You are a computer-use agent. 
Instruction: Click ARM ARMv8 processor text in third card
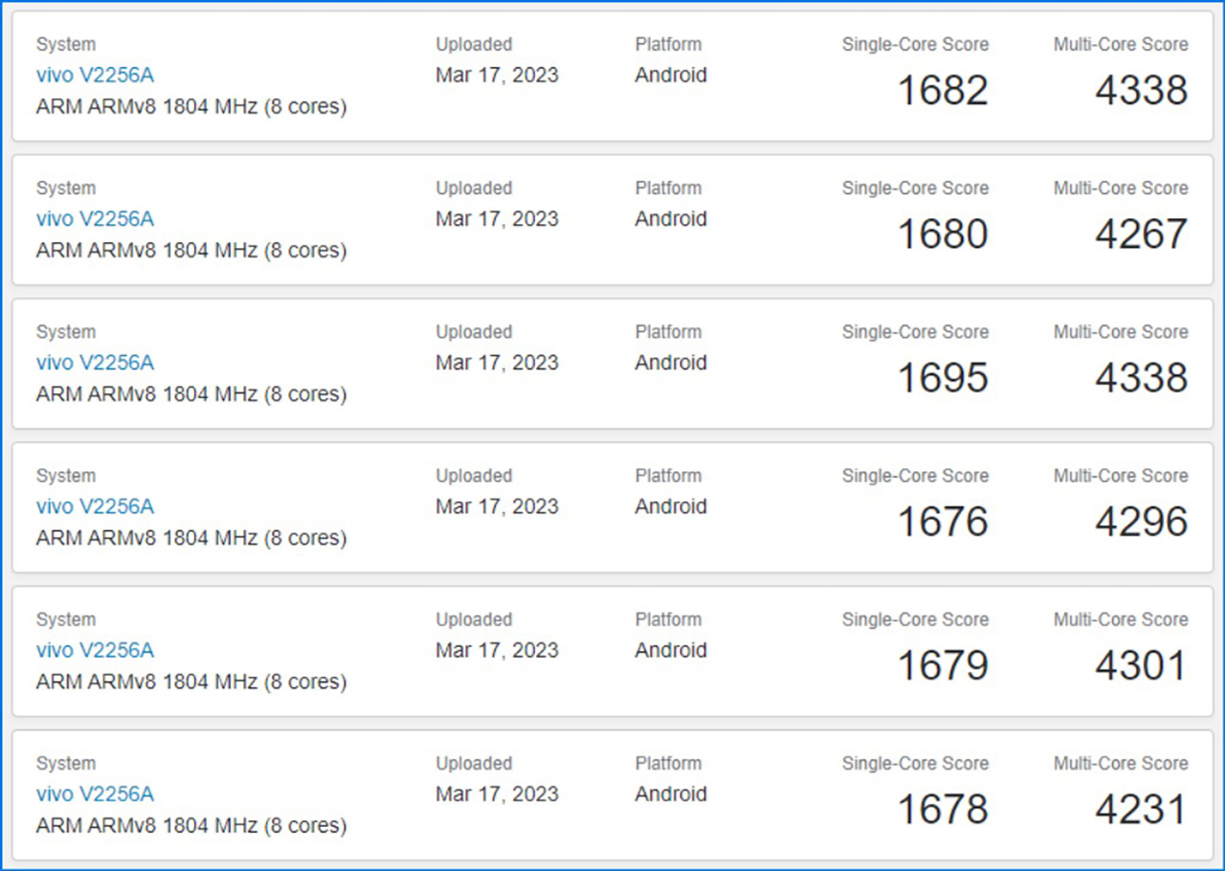(x=191, y=393)
